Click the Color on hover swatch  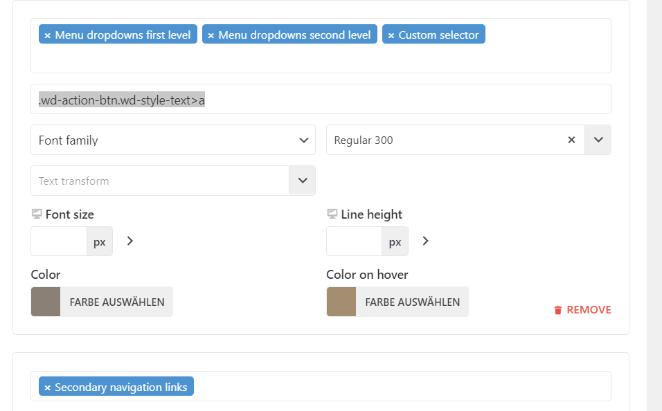point(341,302)
